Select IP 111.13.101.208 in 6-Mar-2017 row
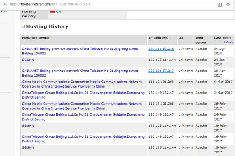The image size is (235, 156). (x=161, y=82)
